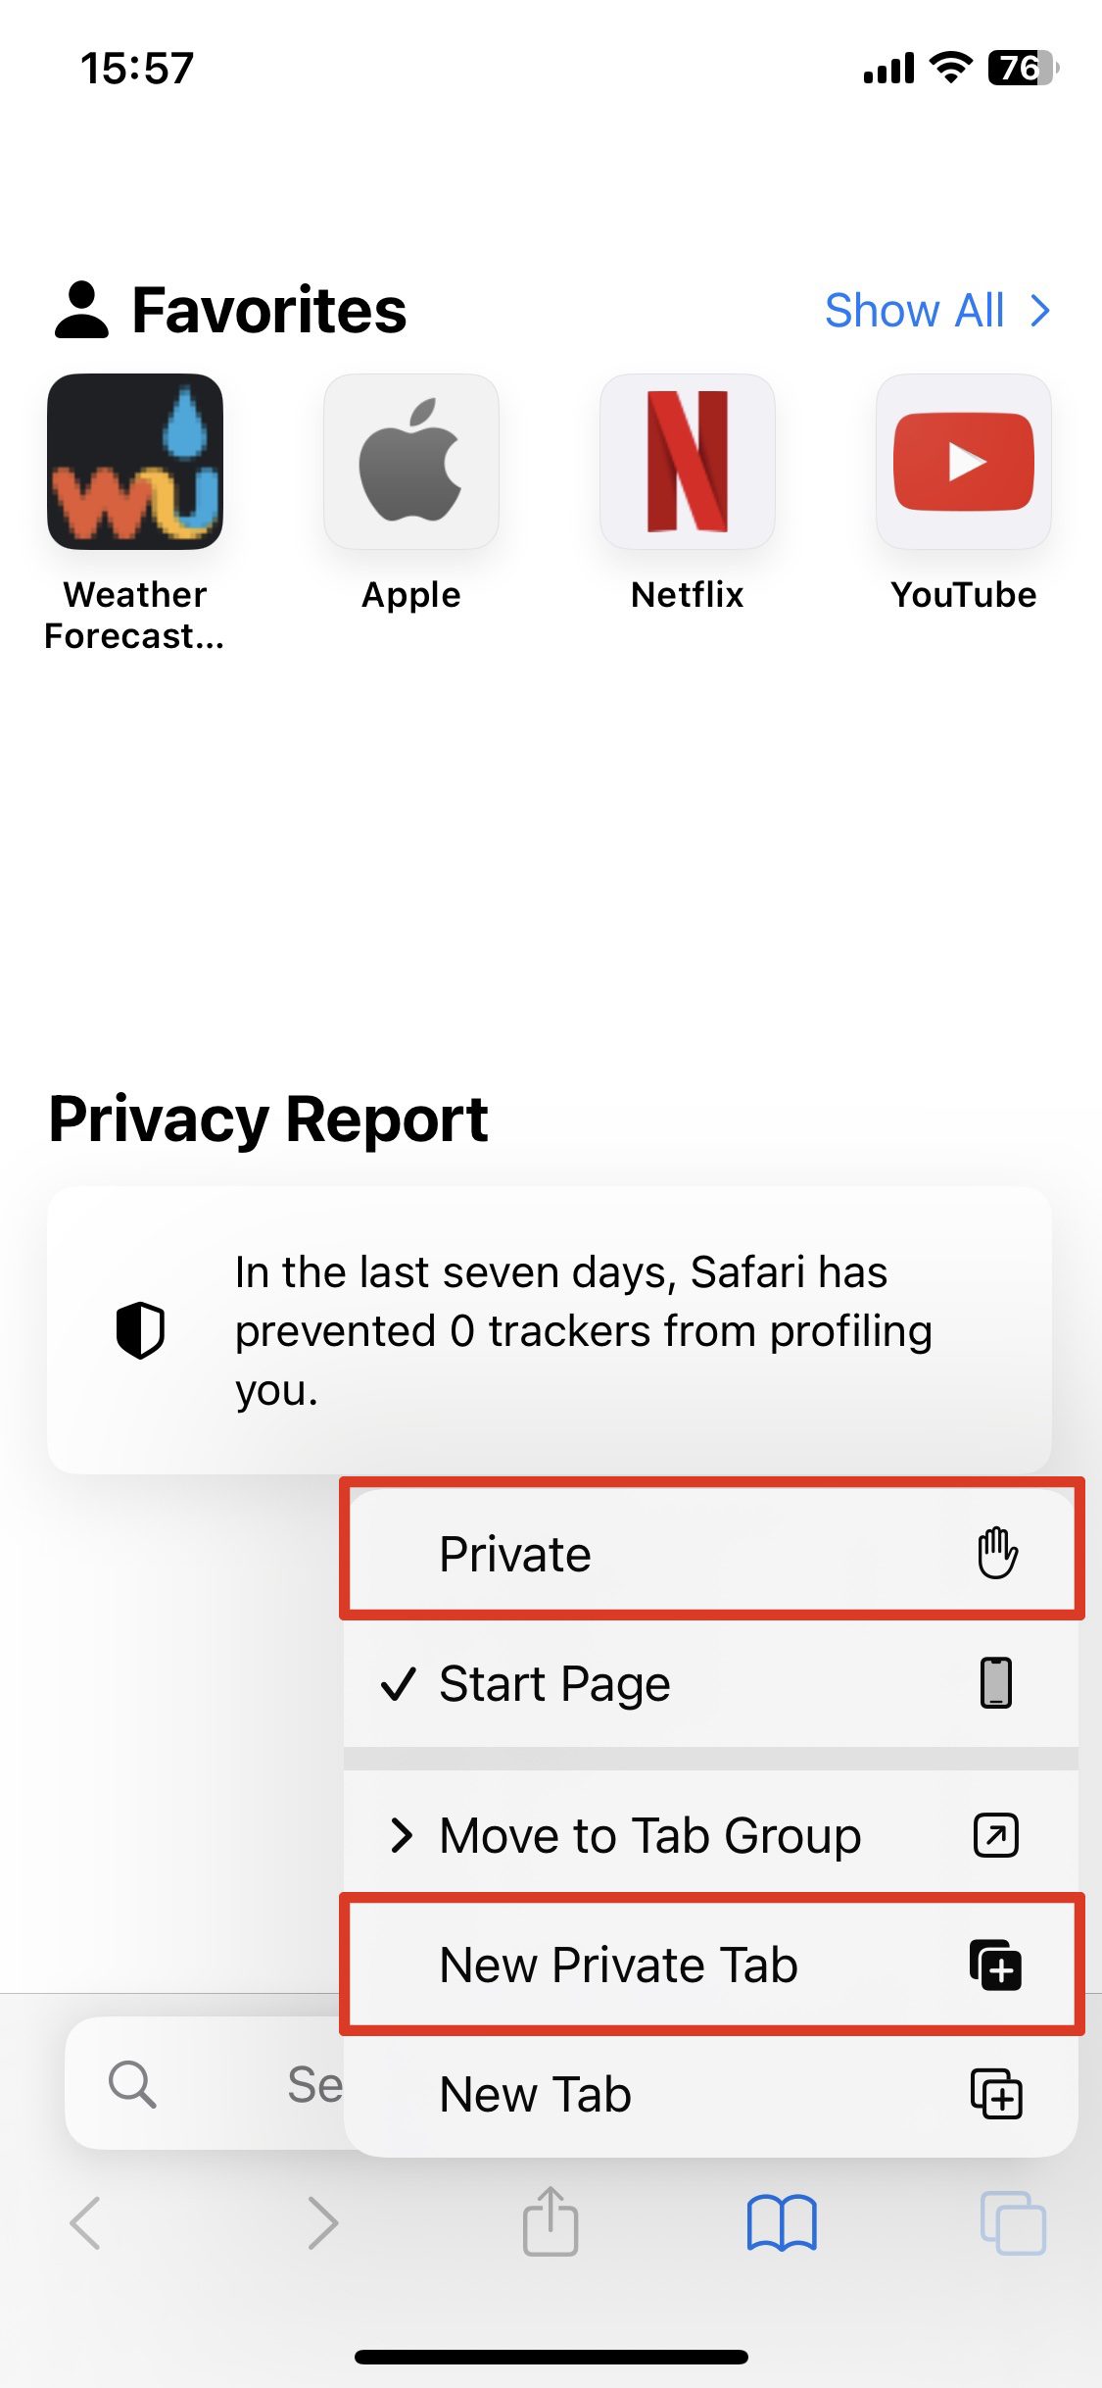Tap the Share icon in the toolbar
This screenshot has width=1102, height=2388.
pyautogui.click(x=551, y=2223)
